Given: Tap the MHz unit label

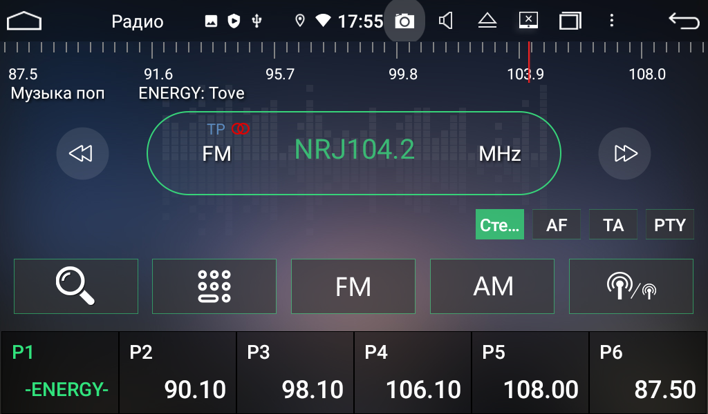Looking at the screenshot, I should tap(500, 154).
